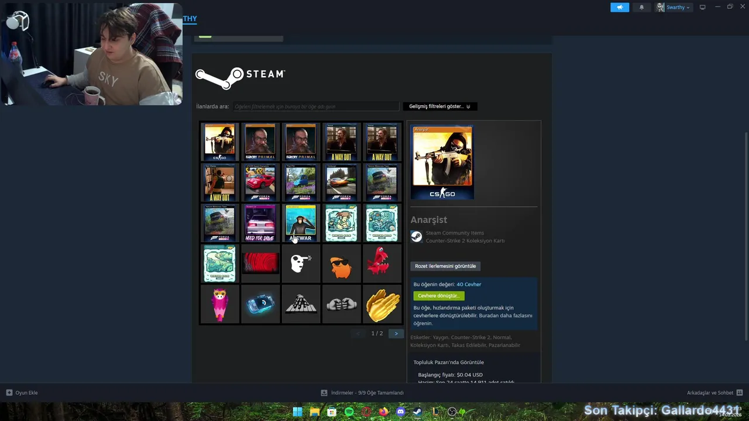Open Discord from taskbar
This screenshot has width=749, height=421.
(400, 412)
